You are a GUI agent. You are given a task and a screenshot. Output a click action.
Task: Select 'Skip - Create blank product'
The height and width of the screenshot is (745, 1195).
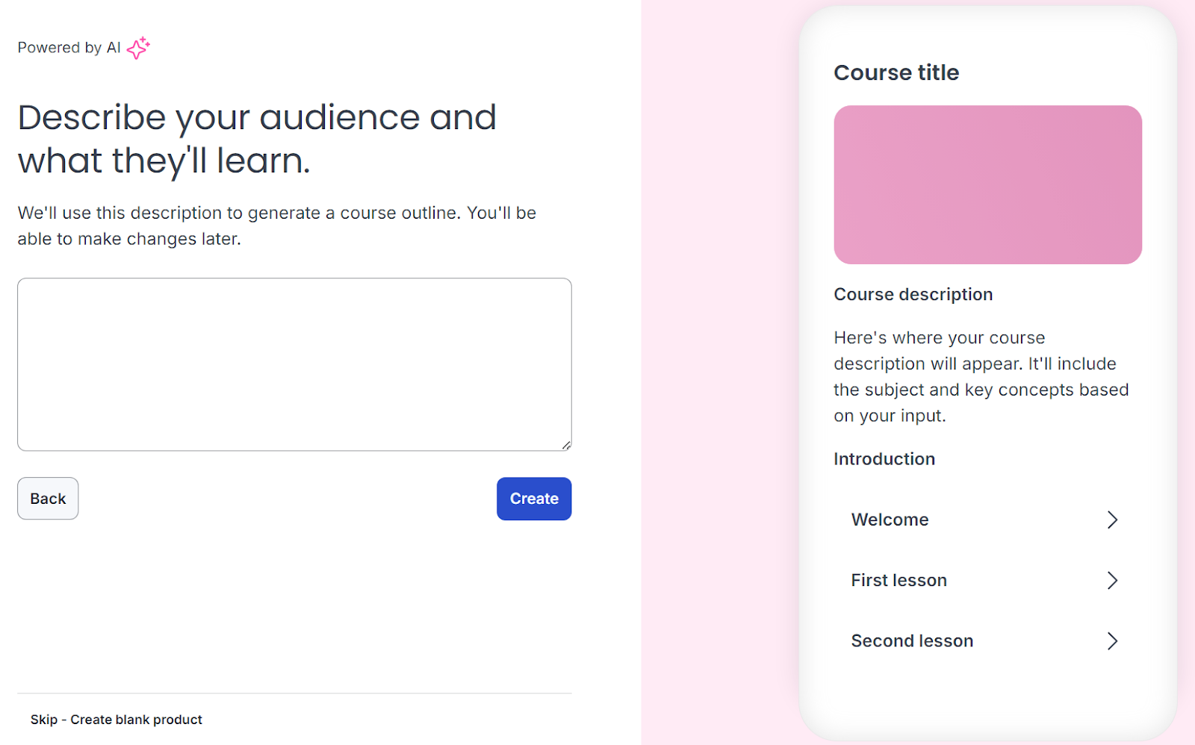pos(116,719)
